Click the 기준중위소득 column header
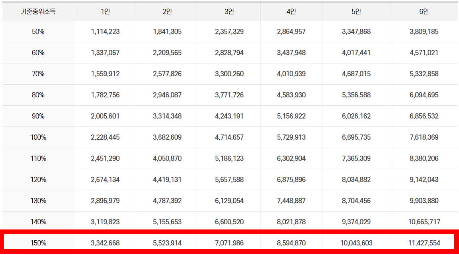 (38, 12)
